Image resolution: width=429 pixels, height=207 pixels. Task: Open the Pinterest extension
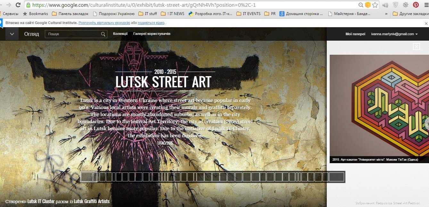tap(416, 5)
